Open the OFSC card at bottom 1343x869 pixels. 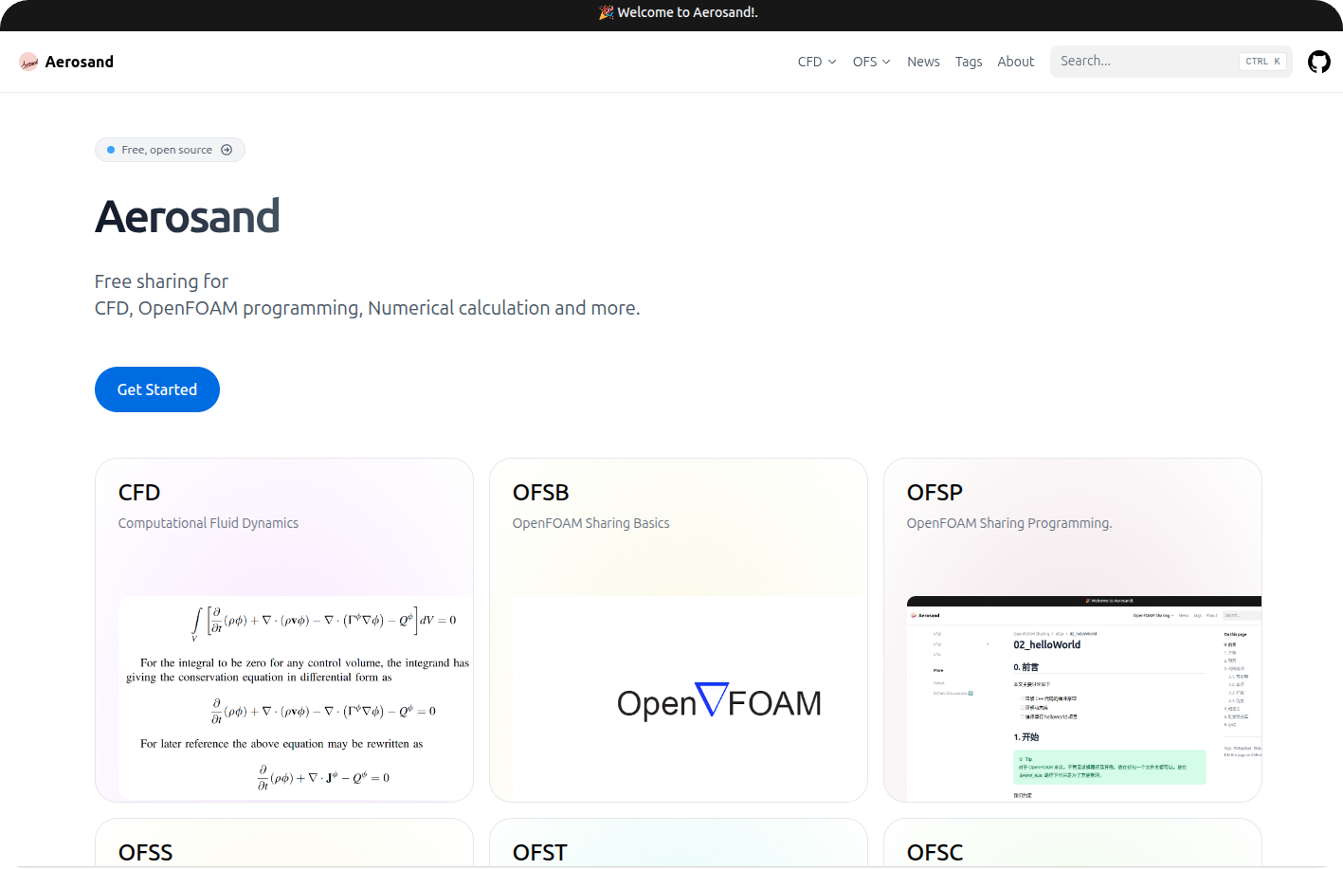[x=1072, y=848]
